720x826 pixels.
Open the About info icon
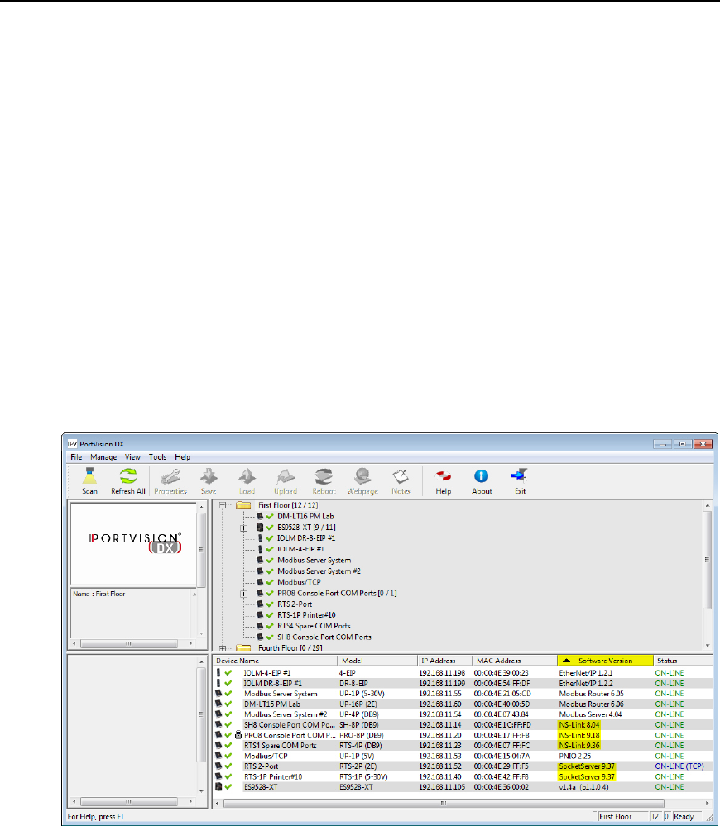click(x=481, y=476)
